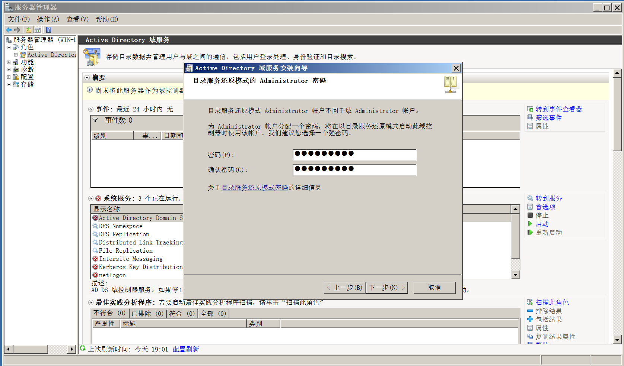Image resolution: width=624 pixels, height=366 pixels.
Task: Click the 类别 column header
Action: click(x=263, y=324)
